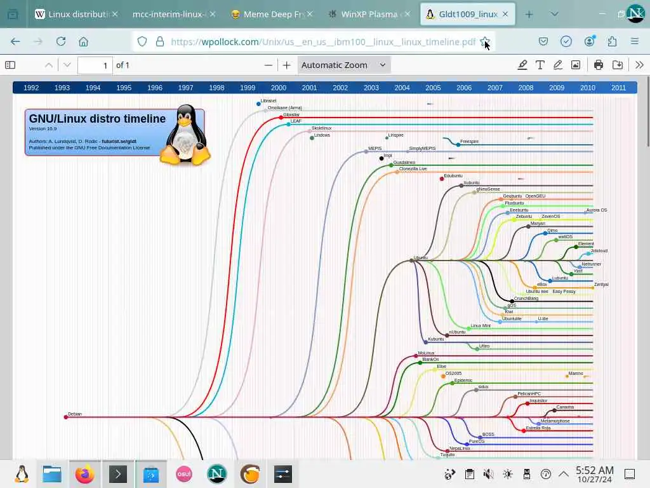The width and height of the screenshot is (650, 488).
Task: Bookmark this page with the star
Action: 484,41
